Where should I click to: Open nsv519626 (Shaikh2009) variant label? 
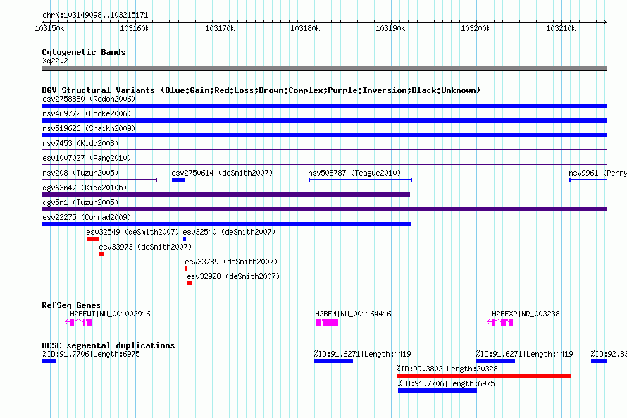(x=89, y=128)
